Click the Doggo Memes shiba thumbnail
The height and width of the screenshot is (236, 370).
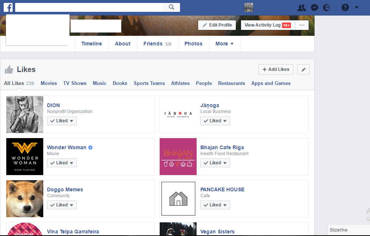25,199
